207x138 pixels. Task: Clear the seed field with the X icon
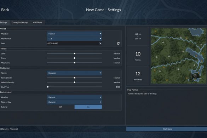(x=100, y=44)
